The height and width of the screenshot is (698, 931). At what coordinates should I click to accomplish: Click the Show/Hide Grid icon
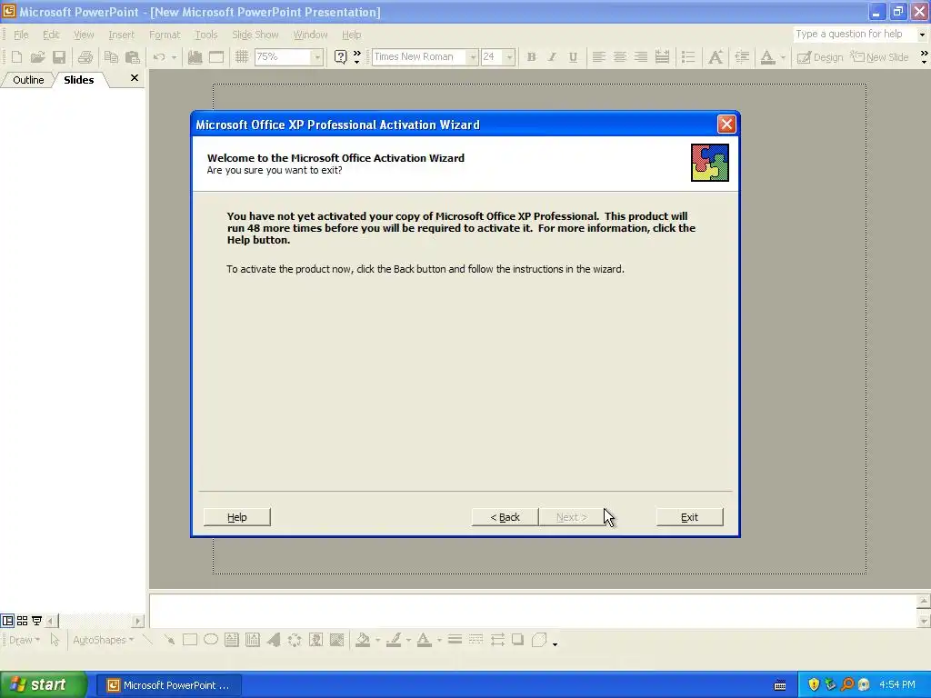pyautogui.click(x=241, y=57)
